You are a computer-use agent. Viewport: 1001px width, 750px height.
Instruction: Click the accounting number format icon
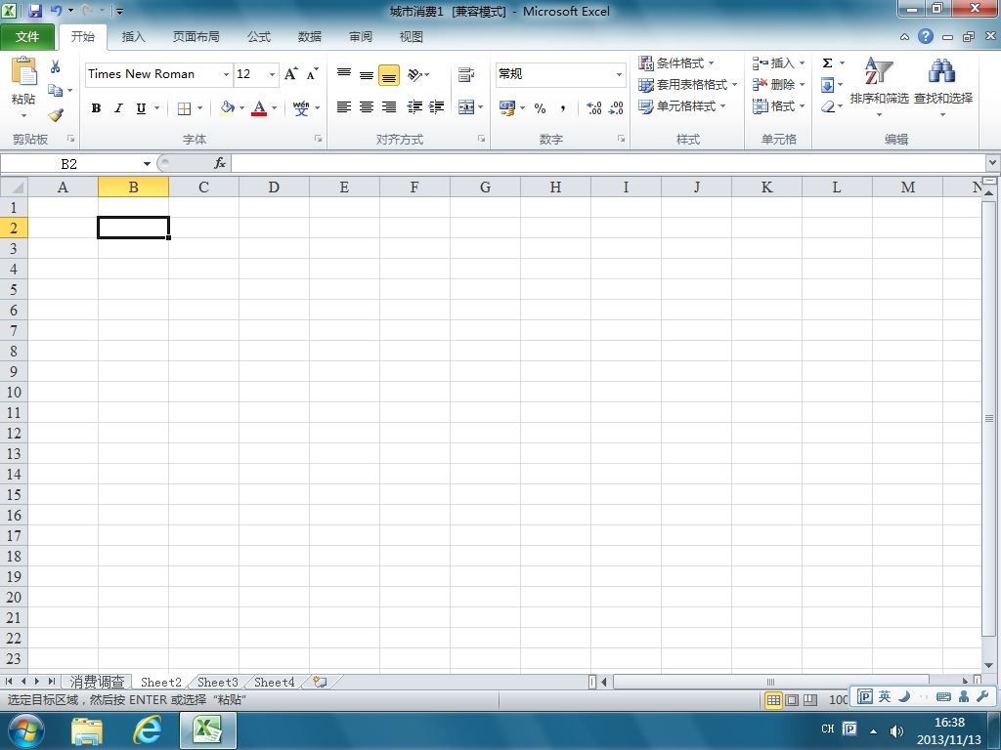pos(507,108)
